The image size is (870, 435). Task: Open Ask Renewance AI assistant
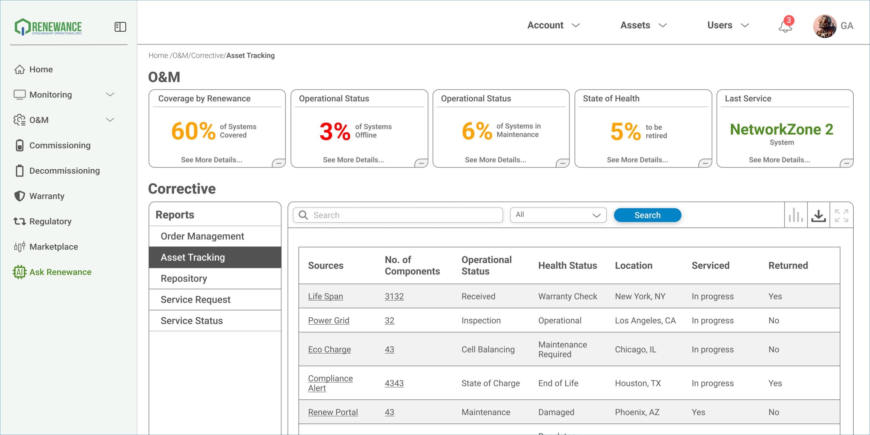click(52, 272)
